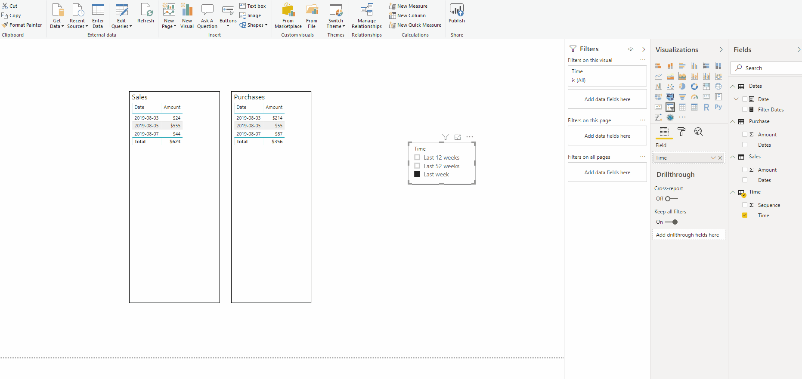Select the Gauge visualization
Screen dimensions: 802x379
coord(694,97)
